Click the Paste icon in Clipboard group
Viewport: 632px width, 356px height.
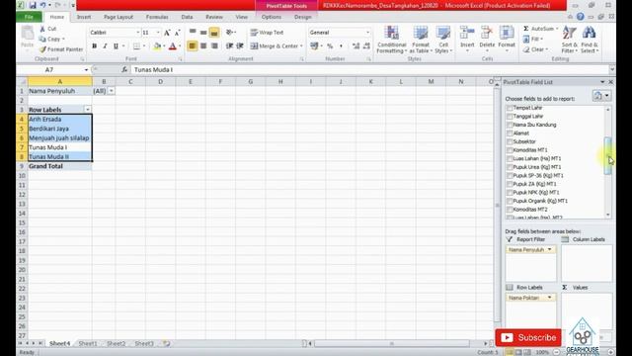(28, 34)
